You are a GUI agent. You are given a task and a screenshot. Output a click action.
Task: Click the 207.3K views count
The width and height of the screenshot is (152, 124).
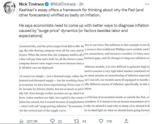click(32, 121)
